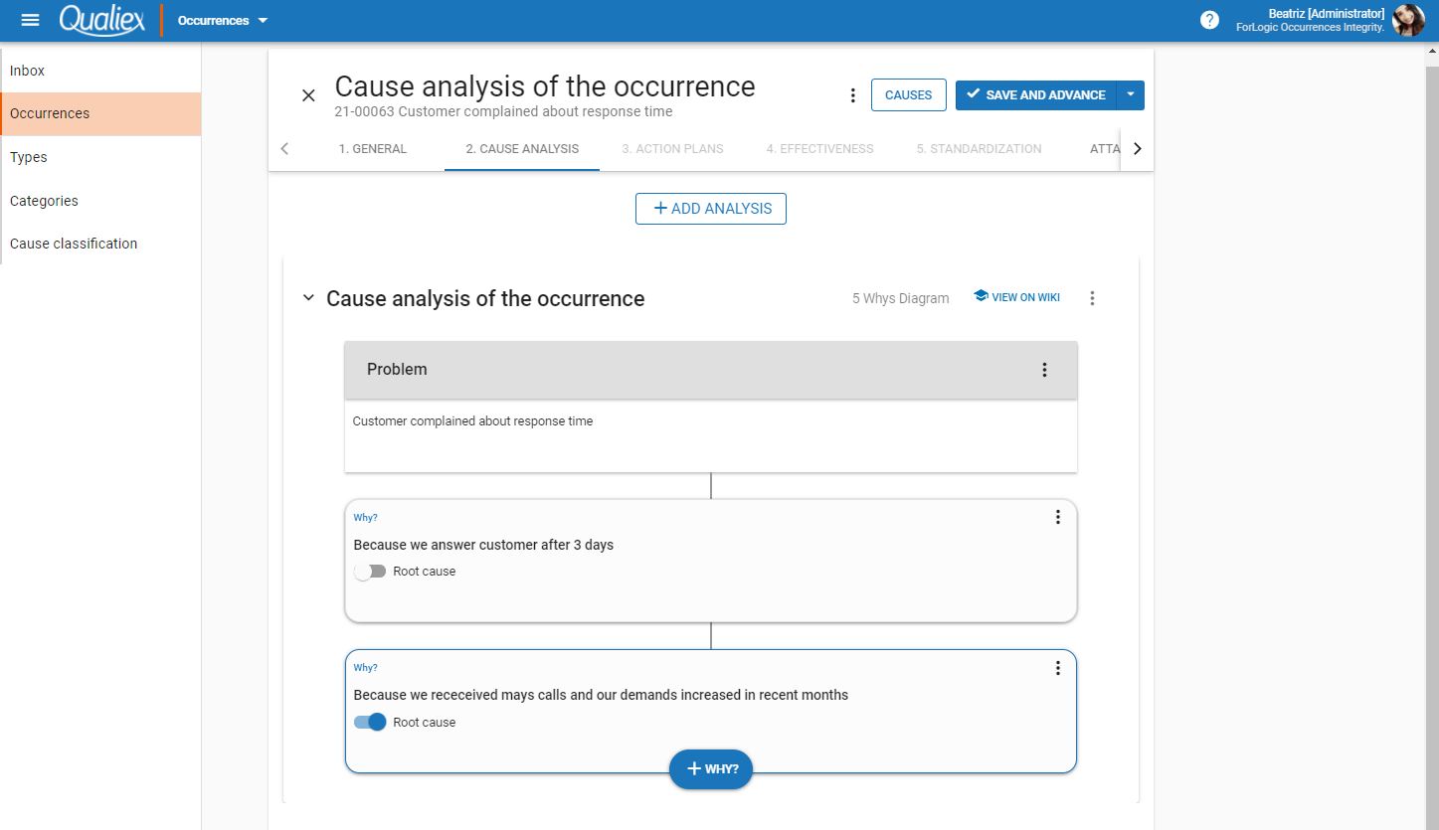
Task: Go to the 3. Action Plans tab
Action: (x=672, y=149)
